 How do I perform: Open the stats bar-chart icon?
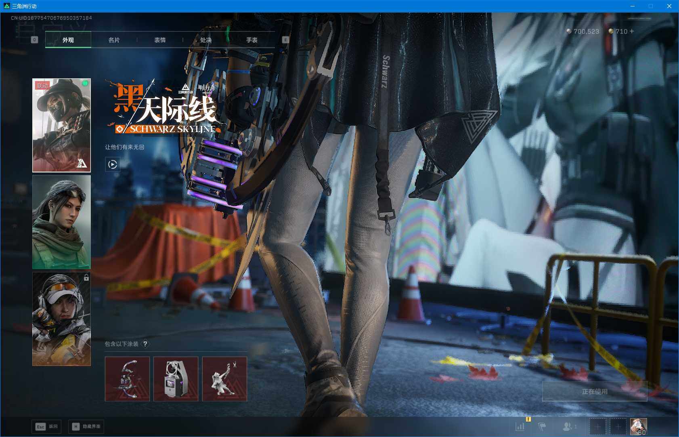point(520,426)
